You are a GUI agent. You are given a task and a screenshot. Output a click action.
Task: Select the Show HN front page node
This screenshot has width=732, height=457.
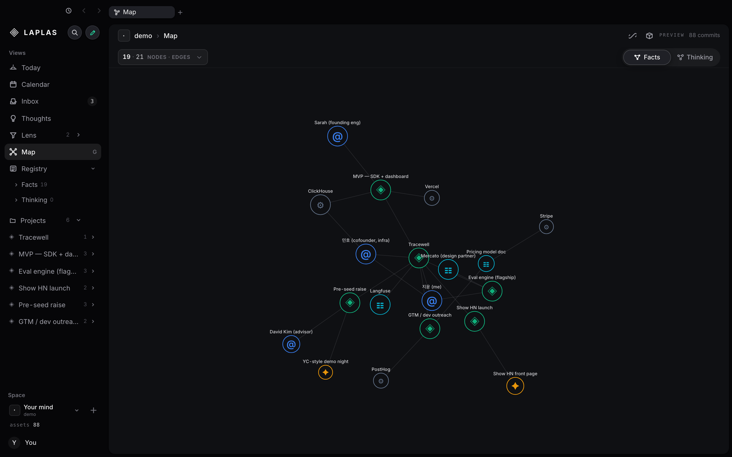[x=515, y=386]
